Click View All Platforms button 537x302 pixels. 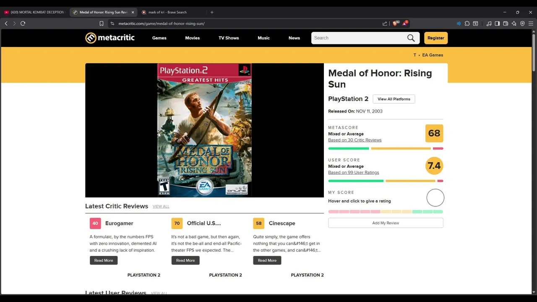(x=394, y=99)
